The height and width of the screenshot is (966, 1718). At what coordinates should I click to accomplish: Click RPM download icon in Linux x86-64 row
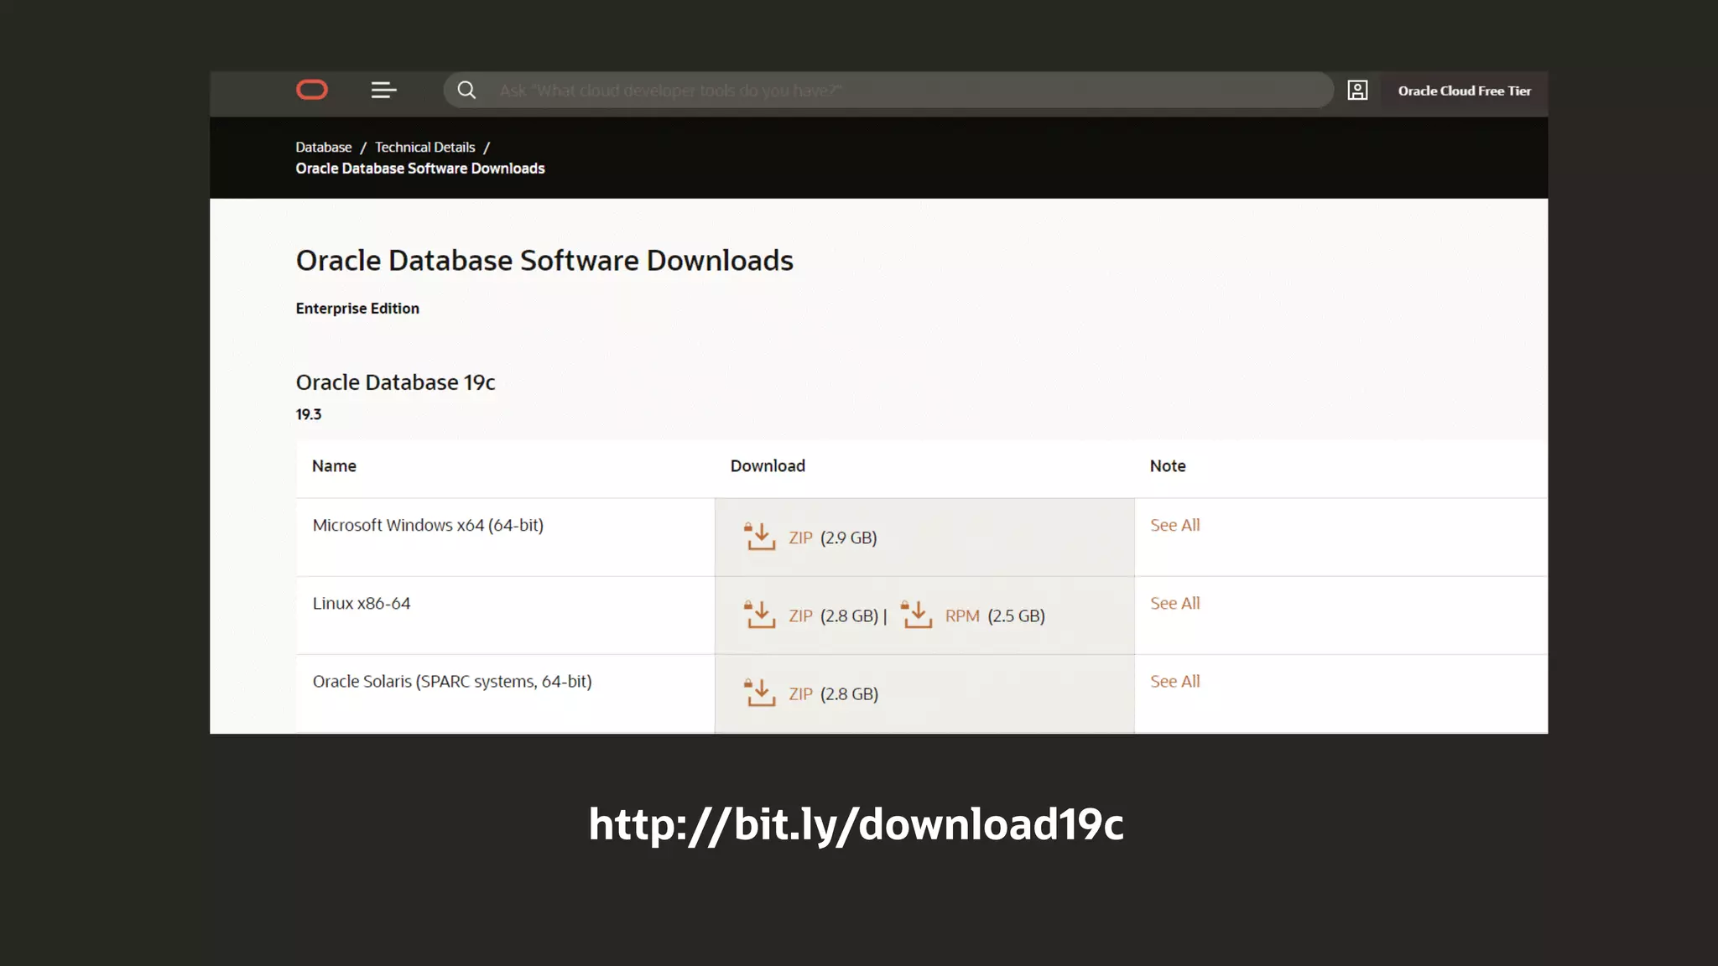(x=917, y=615)
